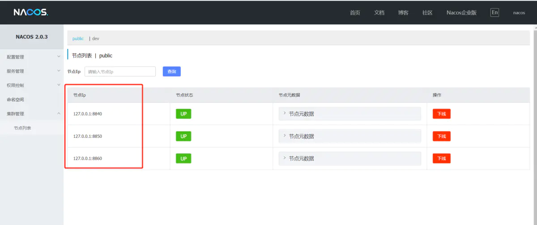Screen dimensions: 537x225
Task: Expand 节点元数据 for node 127.0.0.1:8860
Action: point(349,158)
